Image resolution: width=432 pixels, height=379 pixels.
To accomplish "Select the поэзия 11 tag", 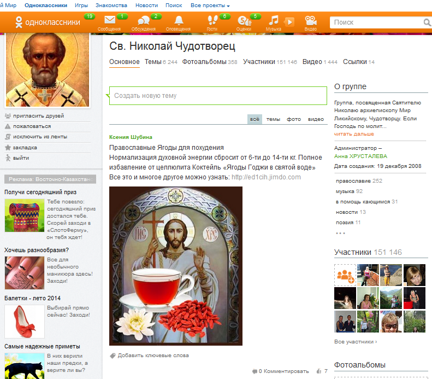I will 348,223.
